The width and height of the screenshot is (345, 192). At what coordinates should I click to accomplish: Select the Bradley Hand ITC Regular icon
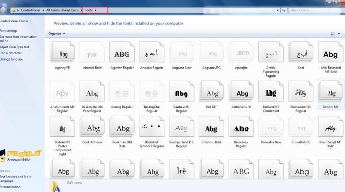tap(182, 126)
